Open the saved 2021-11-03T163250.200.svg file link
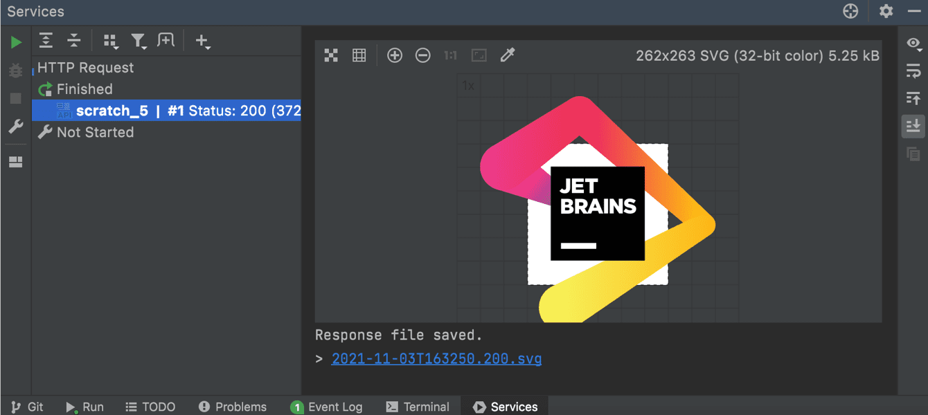Viewport: 928px width, 415px height. click(436, 359)
